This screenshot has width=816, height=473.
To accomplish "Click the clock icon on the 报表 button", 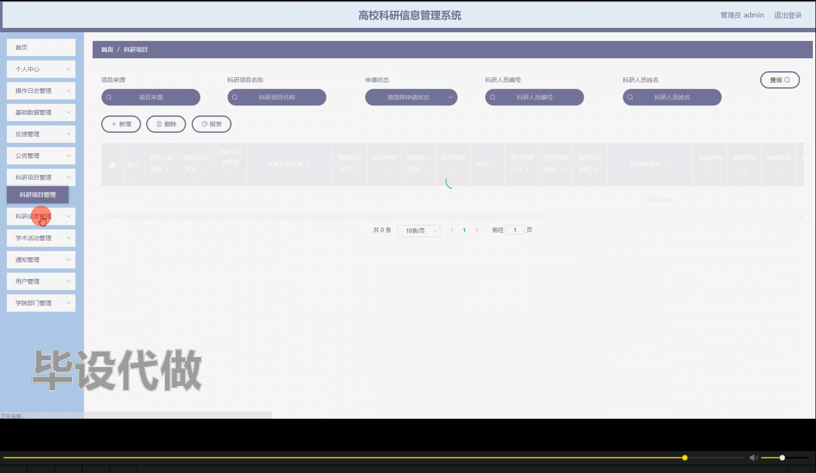I will (204, 124).
